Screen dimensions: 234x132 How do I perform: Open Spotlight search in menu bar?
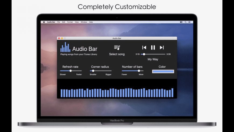(186, 22)
